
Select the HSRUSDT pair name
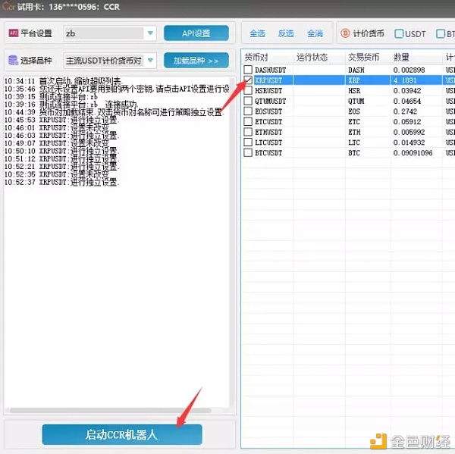[x=268, y=90]
